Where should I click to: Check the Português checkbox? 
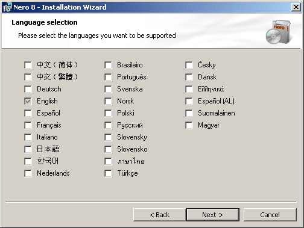coord(108,77)
